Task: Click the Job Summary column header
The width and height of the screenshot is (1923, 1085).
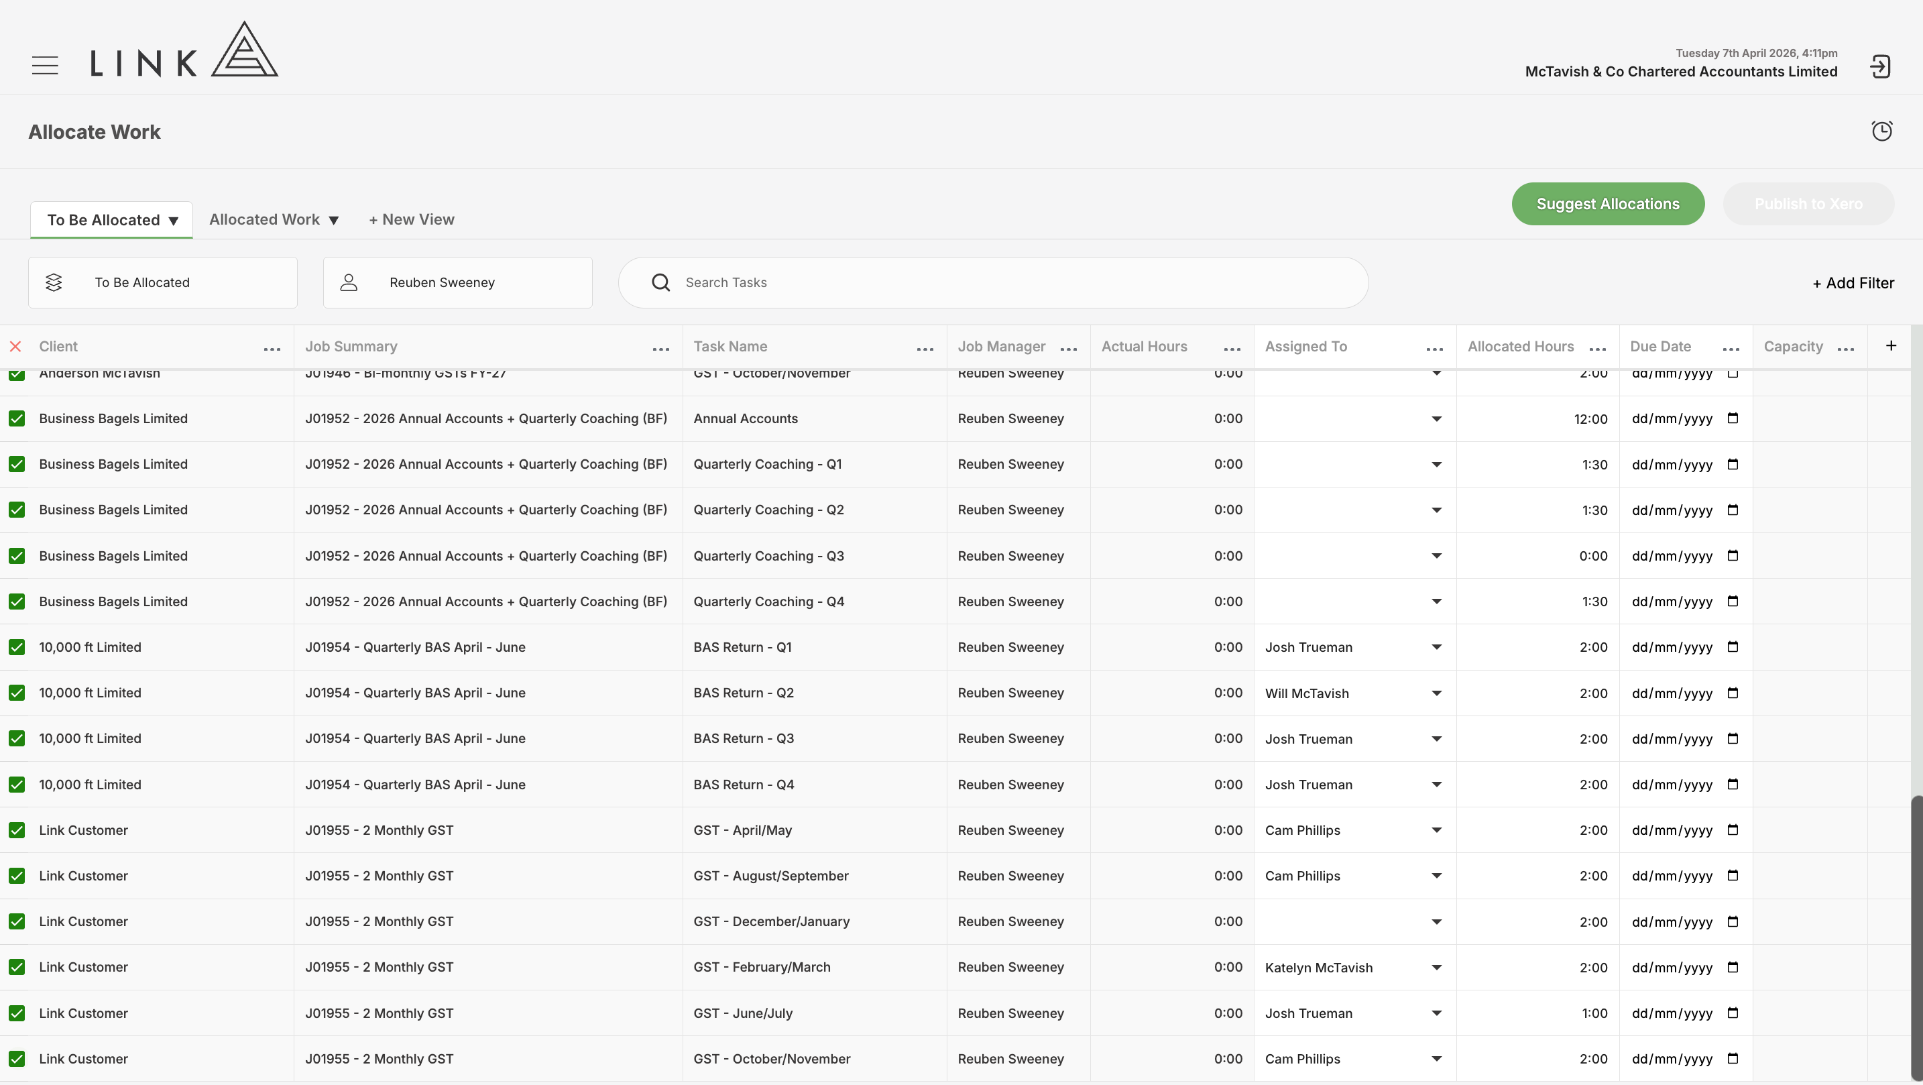Action: pyautogui.click(x=351, y=347)
